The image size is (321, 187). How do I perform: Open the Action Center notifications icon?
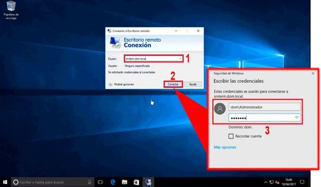[x=302, y=182]
